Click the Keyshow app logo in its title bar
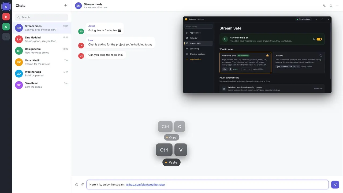 pyautogui.click(x=186, y=19)
